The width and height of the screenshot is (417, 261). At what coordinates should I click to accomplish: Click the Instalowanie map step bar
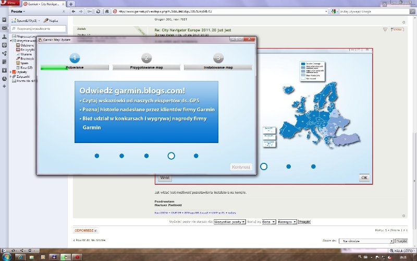218,68
